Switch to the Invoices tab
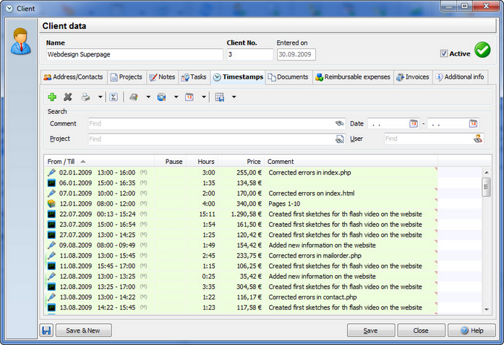This screenshot has width=504, height=345. click(413, 77)
